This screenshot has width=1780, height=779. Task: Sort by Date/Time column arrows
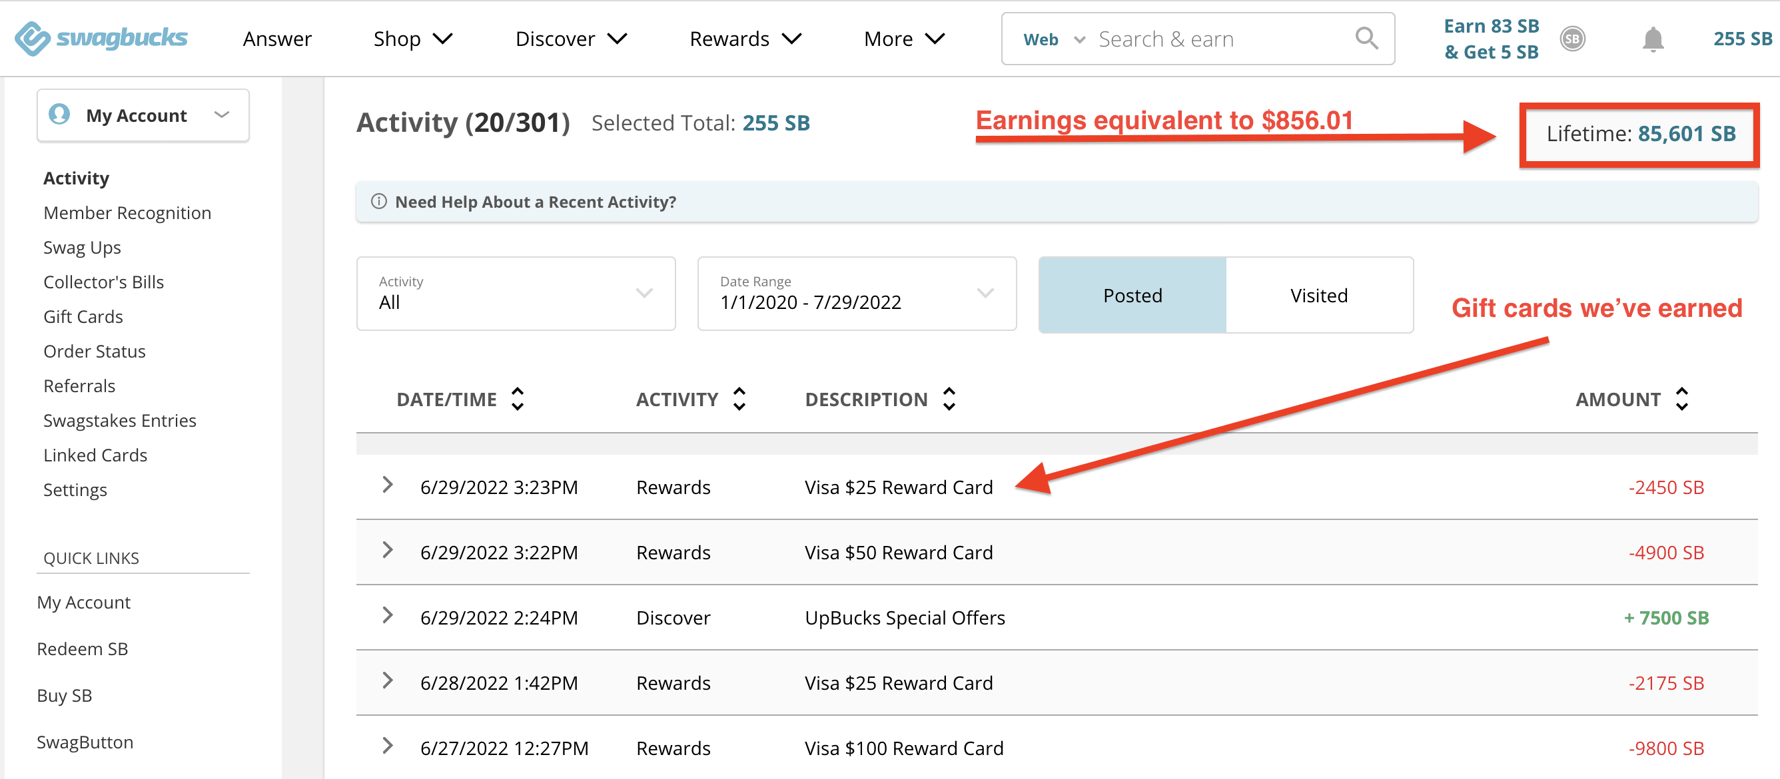point(518,399)
